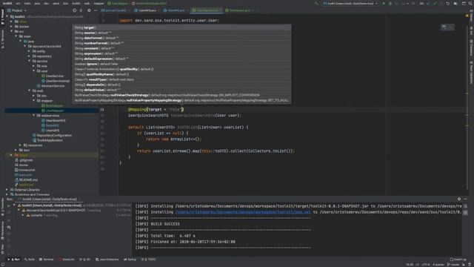Click the floating Maven reload icon in editor
Screen dimensions: 474x267
click(444, 27)
